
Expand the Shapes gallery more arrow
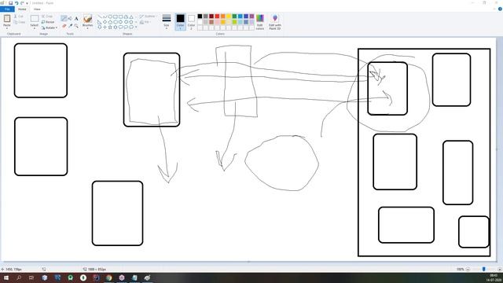(136, 28)
